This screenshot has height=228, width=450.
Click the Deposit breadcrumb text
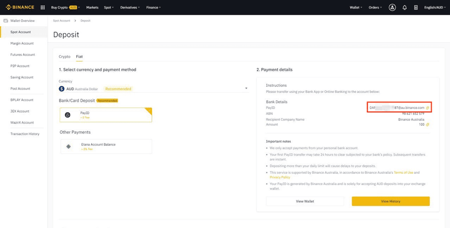click(x=85, y=21)
